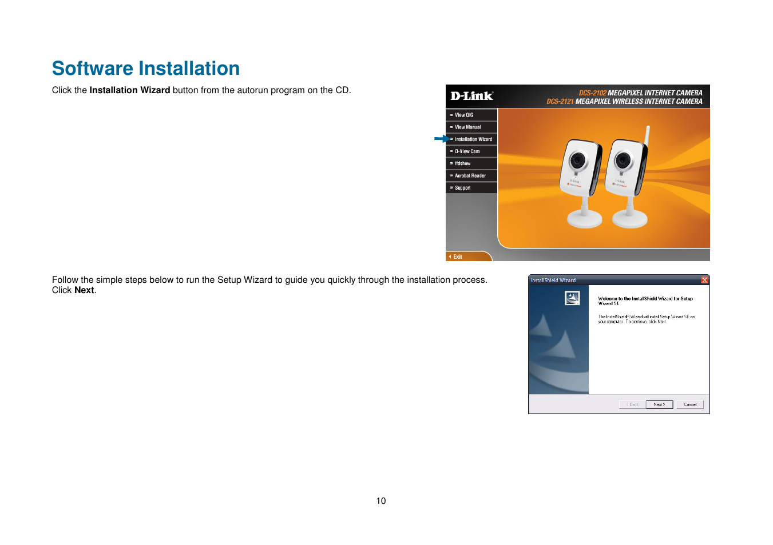
Task: Exit the D-Link autorun program
Action: (x=468, y=257)
